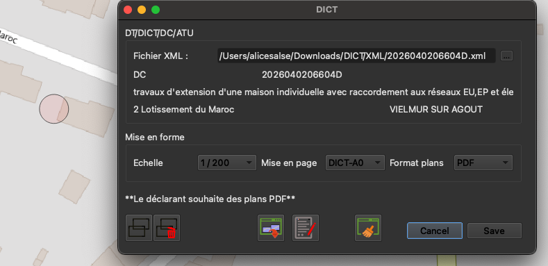Click the 'DT/DICT/DC/ATU' section label
This screenshot has height=266, width=548.
pyautogui.click(x=159, y=33)
